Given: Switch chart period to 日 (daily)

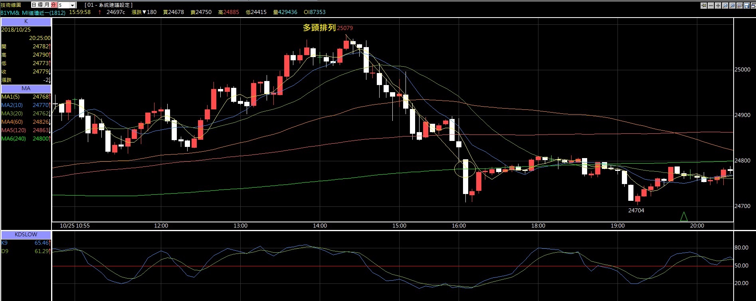Looking at the screenshot, I should click(x=34, y=5).
